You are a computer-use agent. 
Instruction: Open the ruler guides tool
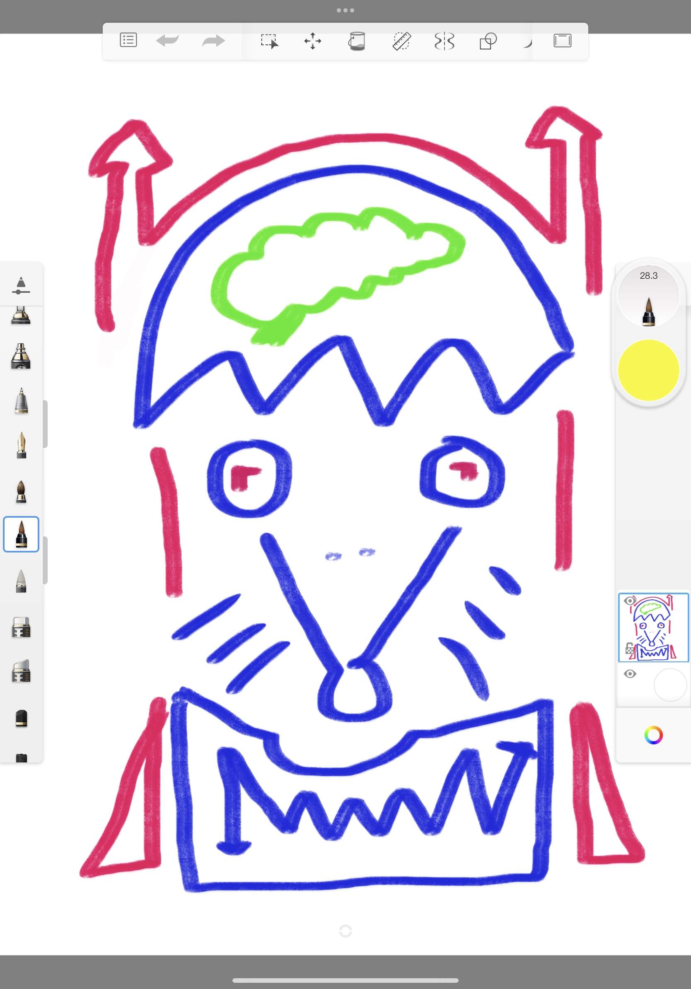(x=401, y=41)
